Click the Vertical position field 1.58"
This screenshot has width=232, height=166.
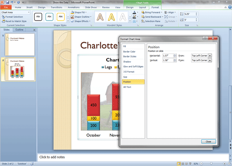168,60
